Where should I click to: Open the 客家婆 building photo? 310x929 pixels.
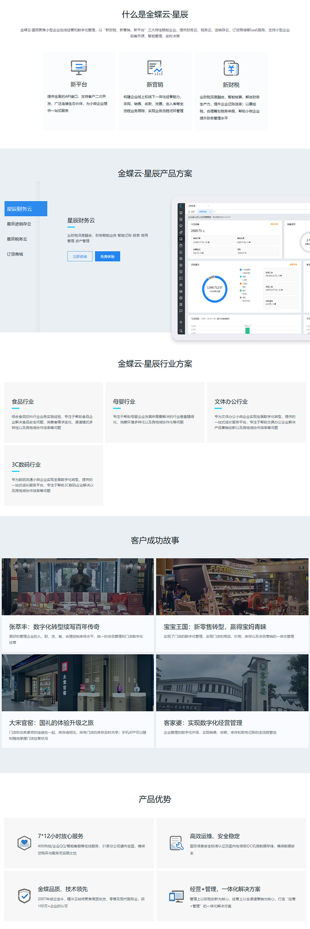232,683
